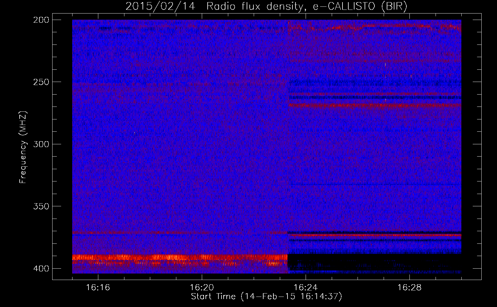Click the plot title '2015/02/14 Radio flux density, e-CALLISTO (BIR)'
The width and height of the screenshot is (497, 307).
266,6
